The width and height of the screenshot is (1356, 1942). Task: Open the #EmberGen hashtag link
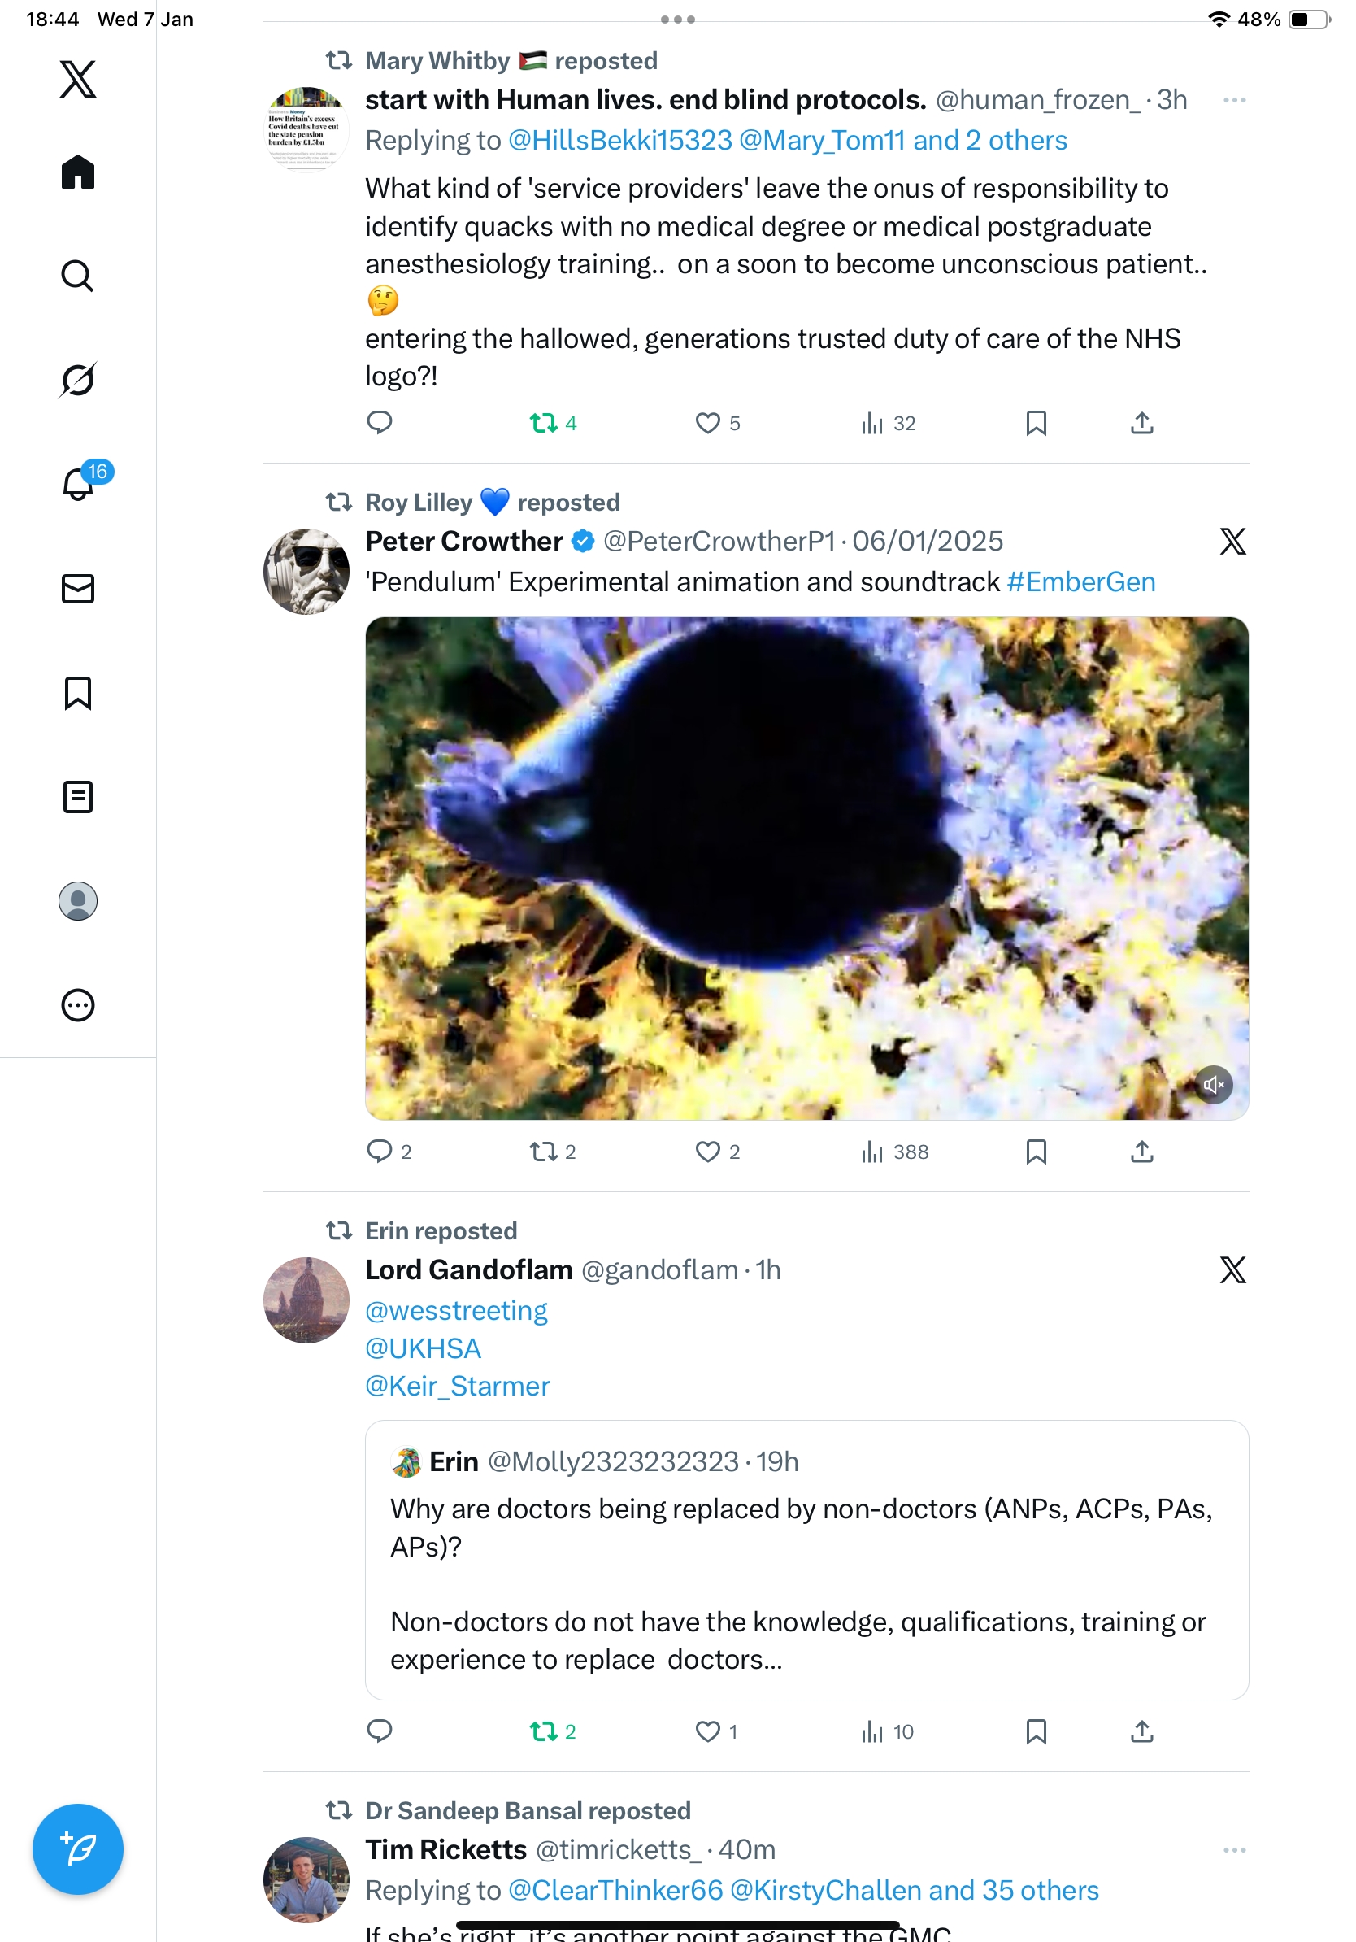click(1080, 582)
